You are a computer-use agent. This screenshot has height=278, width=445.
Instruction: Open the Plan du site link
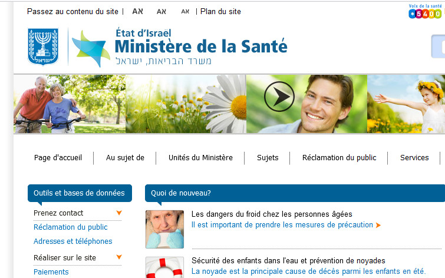tap(220, 12)
